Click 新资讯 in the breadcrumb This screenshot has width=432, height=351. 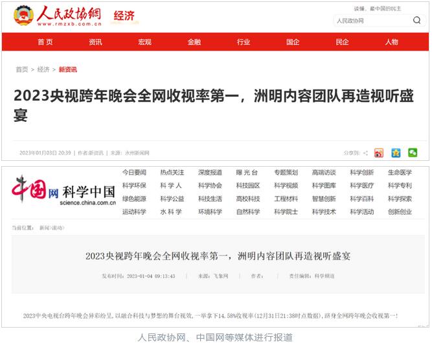68,69
